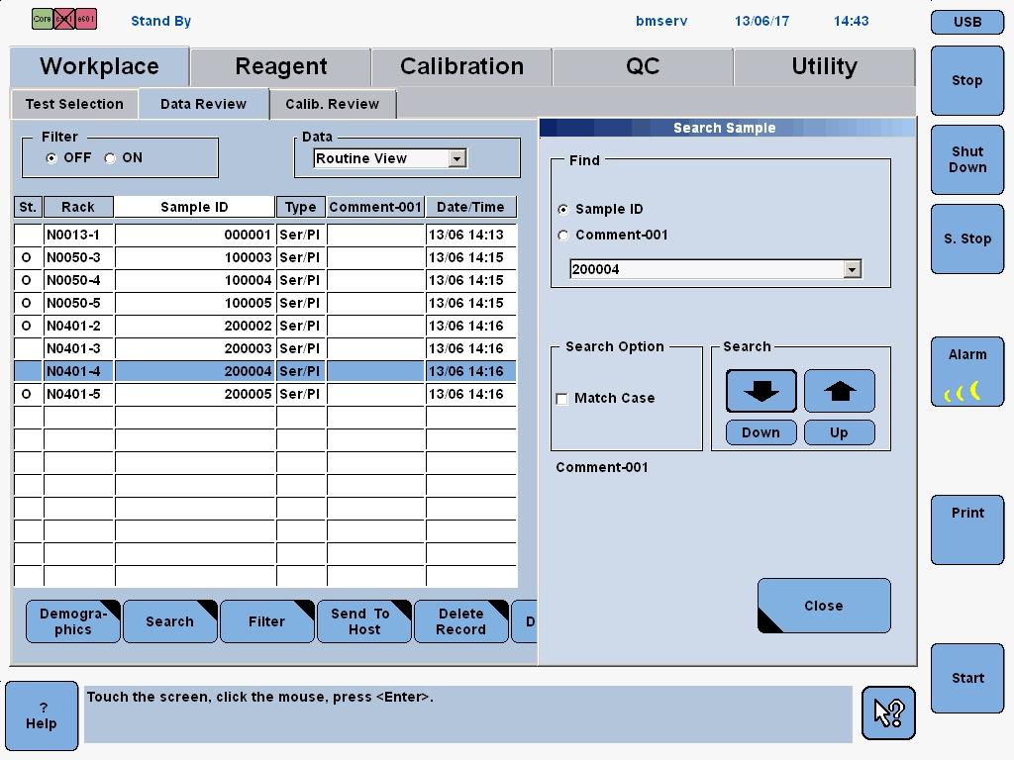1014x760 pixels.
Task: Open the Alarm panel
Action: (x=967, y=372)
